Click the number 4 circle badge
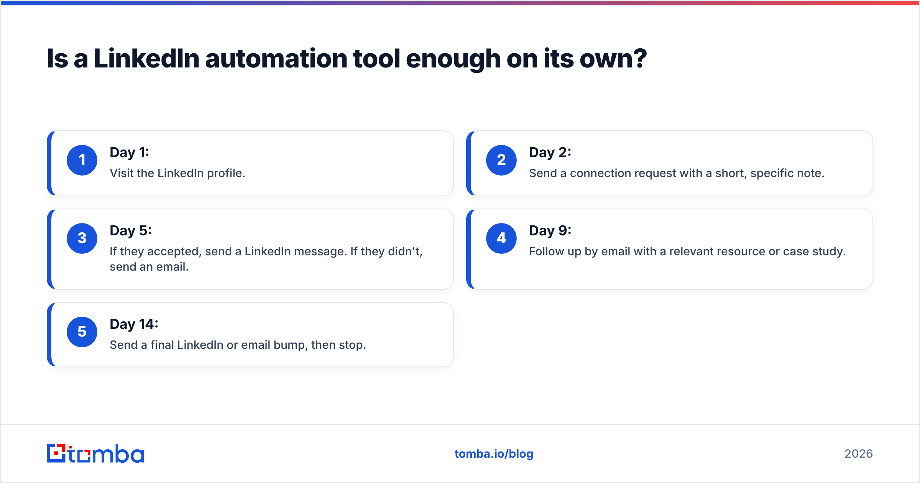The width and height of the screenshot is (920, 483). (x=501, y=238)
